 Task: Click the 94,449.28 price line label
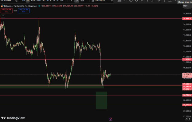pos(187,18)
